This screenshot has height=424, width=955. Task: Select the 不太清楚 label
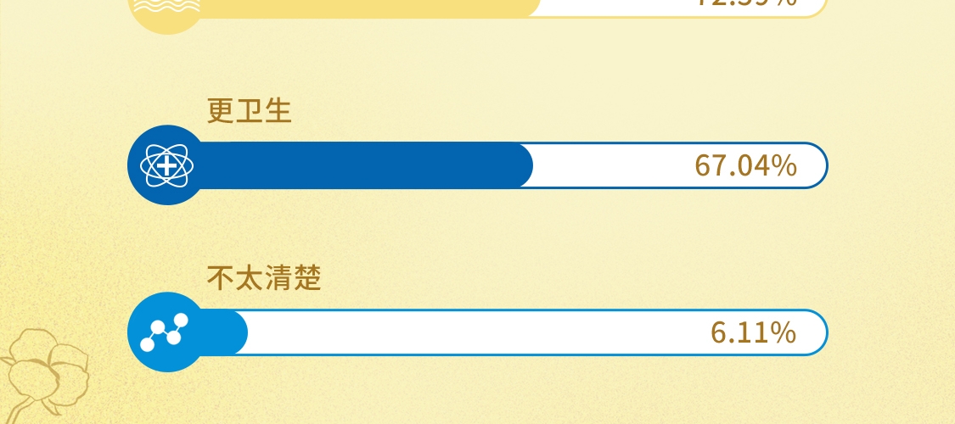[x=264, y=278]
